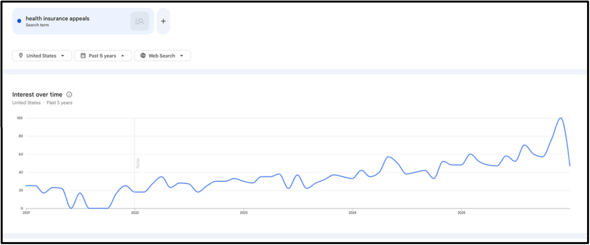The width and height of the screenshot is (590, 245).
Task: Open the United States region dropdown
Action: click(x=42, y=55)
